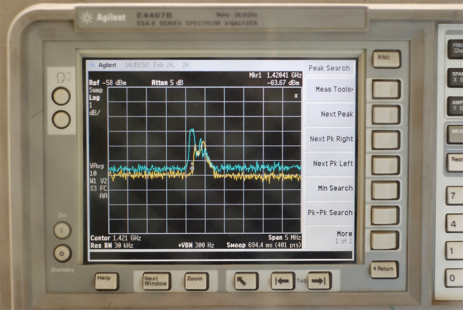Select Next Peak in the softkey menu

tap(336, 114)
